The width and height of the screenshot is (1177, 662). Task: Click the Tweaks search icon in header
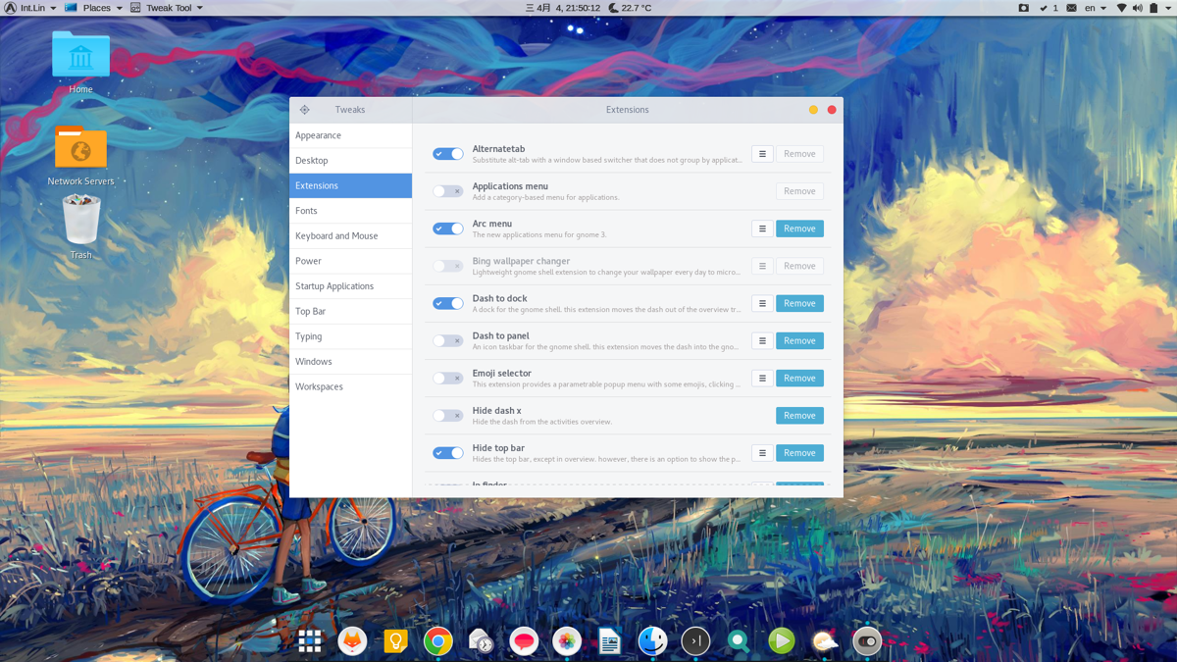pos(305,110)
